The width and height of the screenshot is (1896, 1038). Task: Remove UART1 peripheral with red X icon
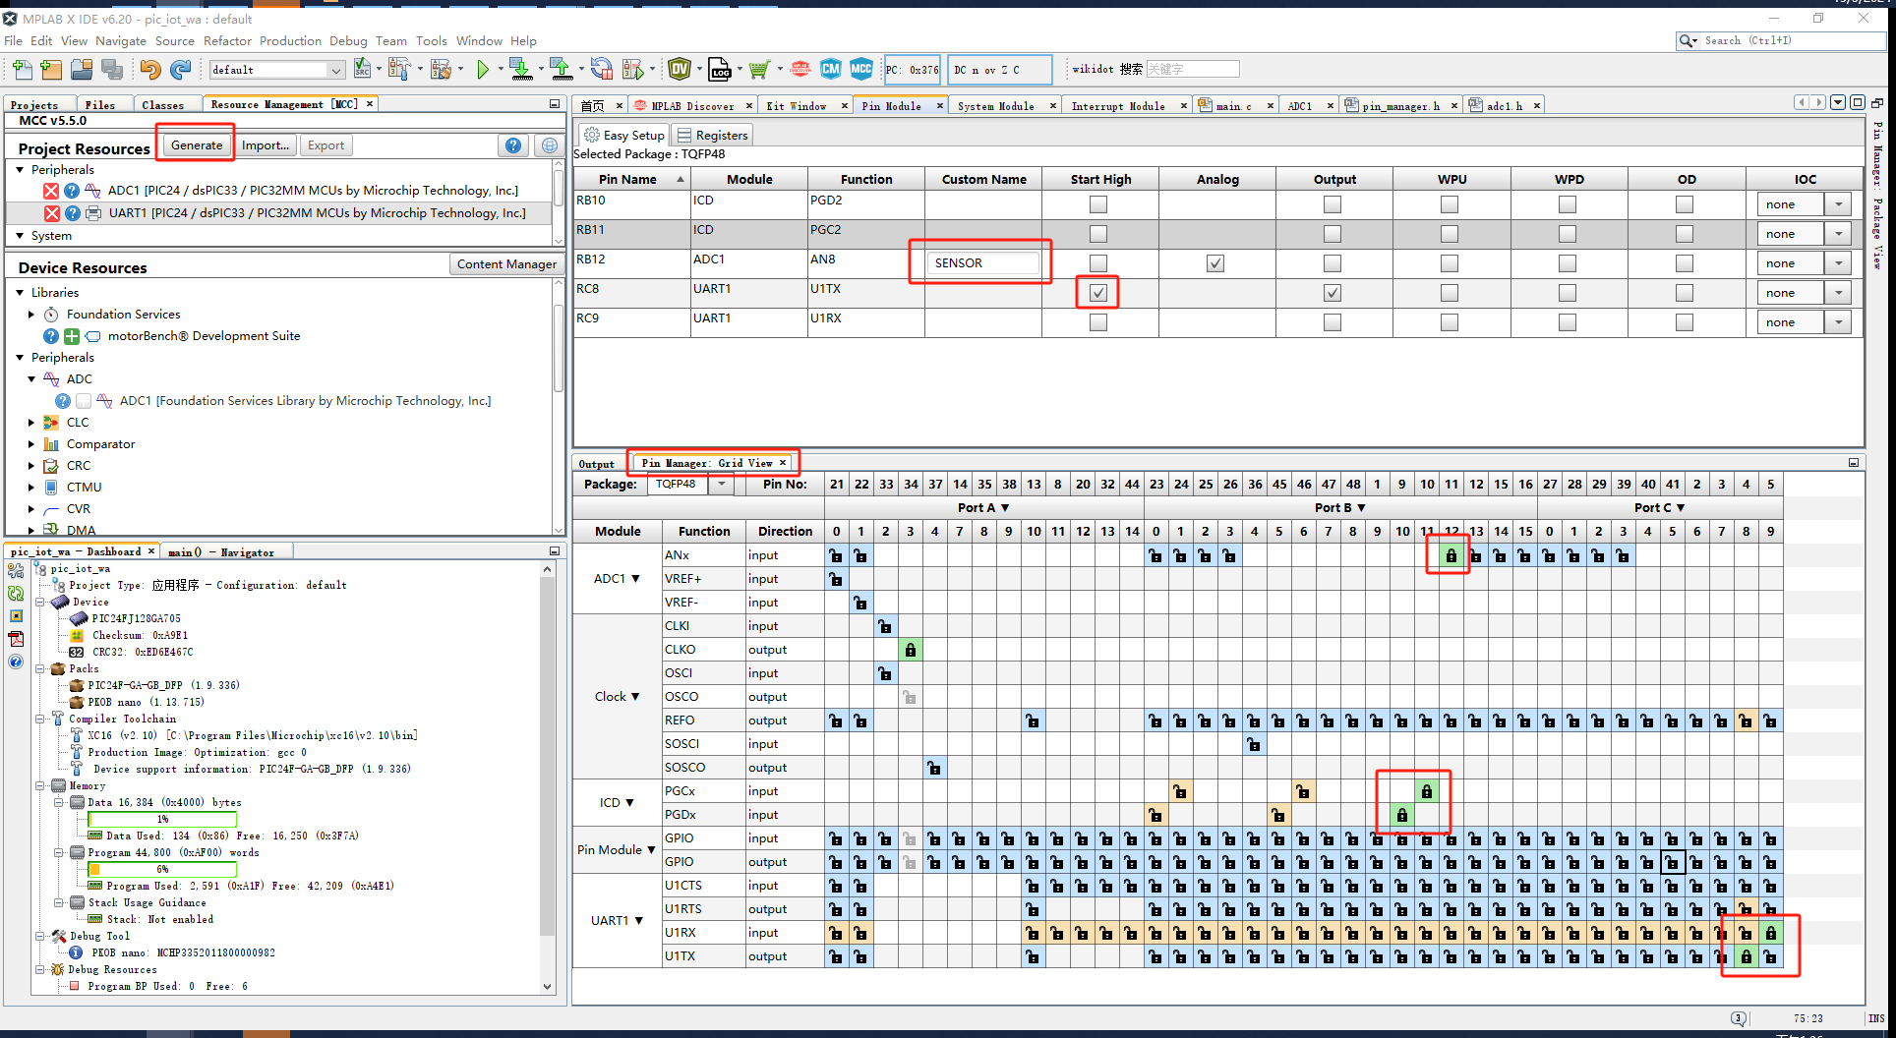click(x=52, y=213)
